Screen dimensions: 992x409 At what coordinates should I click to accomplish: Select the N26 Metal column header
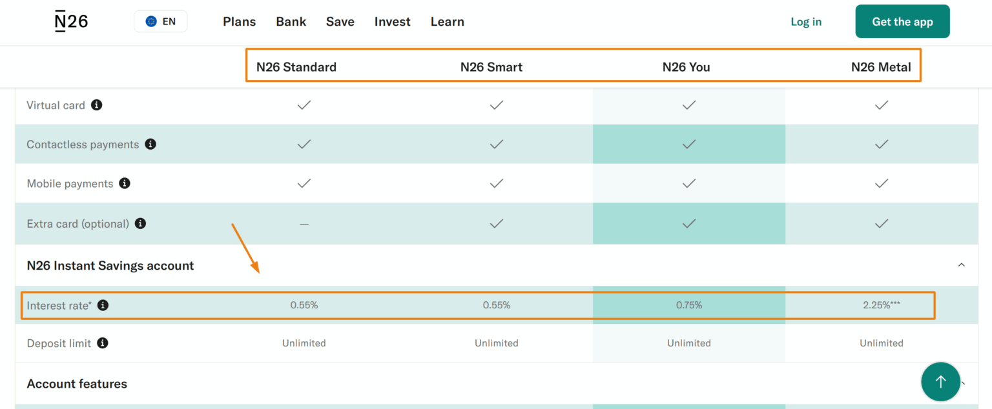point(881,66)
